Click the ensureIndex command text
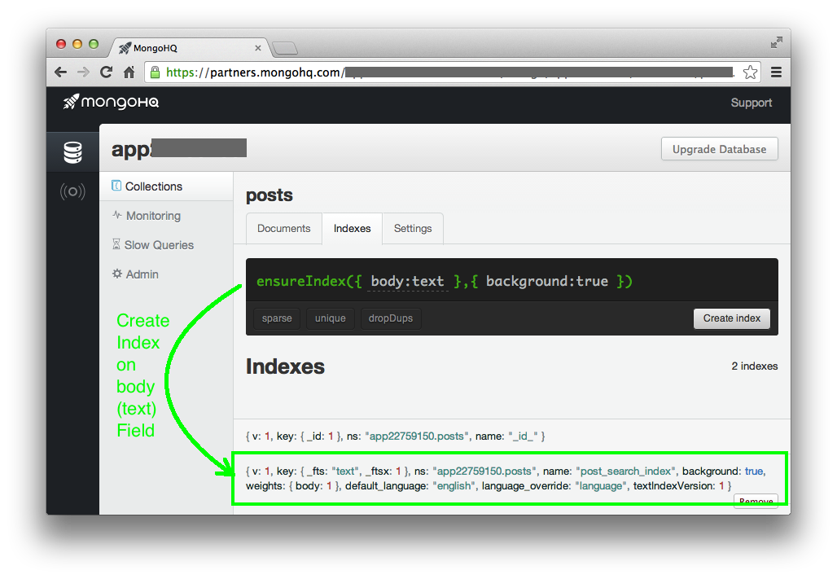837x579 pixels. point(444,282)
